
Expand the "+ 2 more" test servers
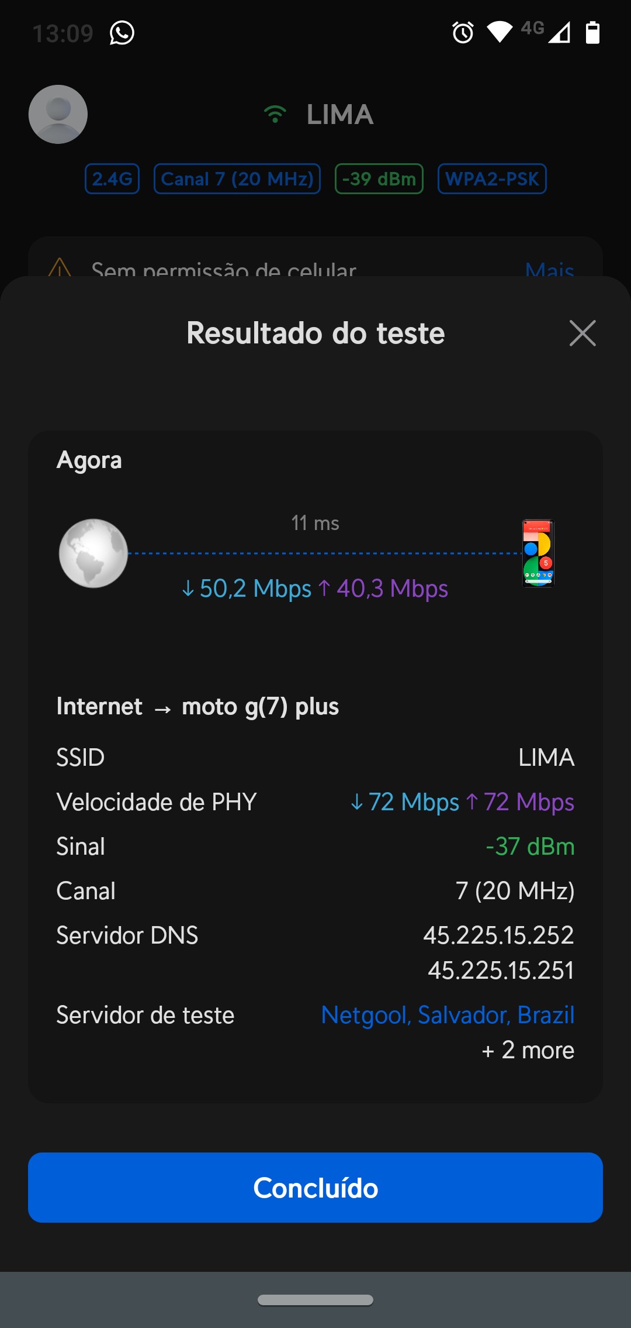pyautogui.click(x=528, y=1051)
